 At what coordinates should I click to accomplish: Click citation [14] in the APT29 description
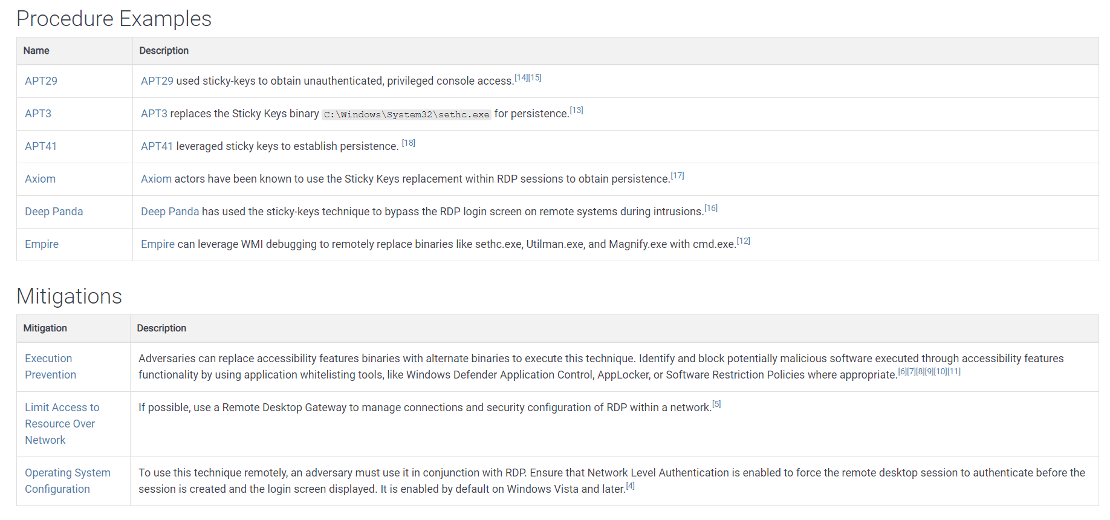tap(521, 78)
